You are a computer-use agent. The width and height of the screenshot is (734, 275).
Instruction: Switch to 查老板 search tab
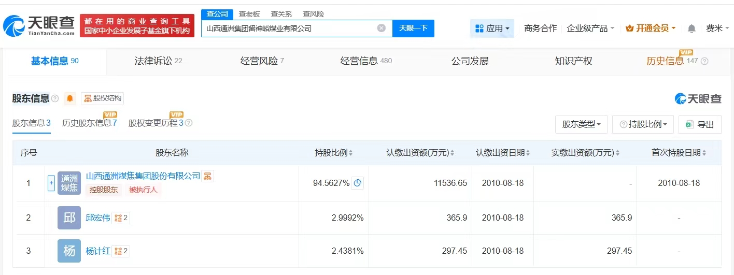click(249, 14)
